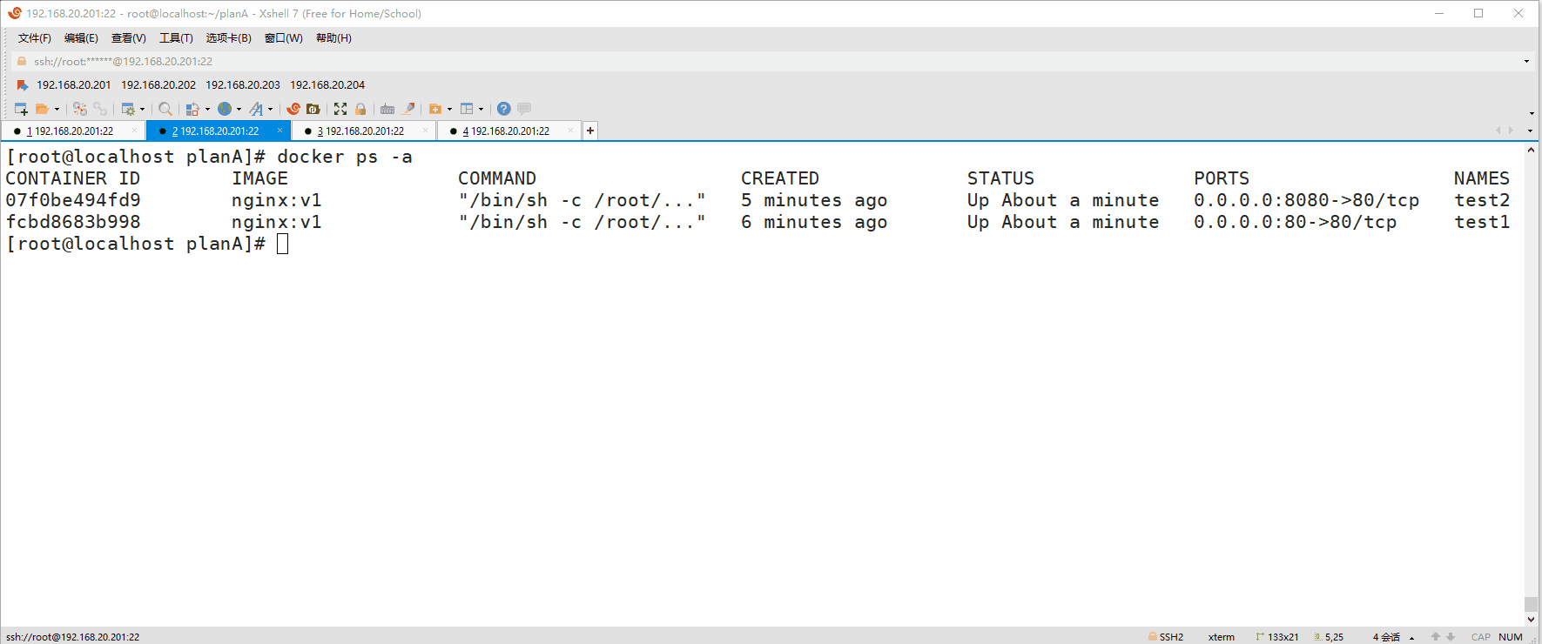Screen dimensions: 1542x644
Task: Launch Xftp from the toolbar icon
Action: click(x=313, y=109)
